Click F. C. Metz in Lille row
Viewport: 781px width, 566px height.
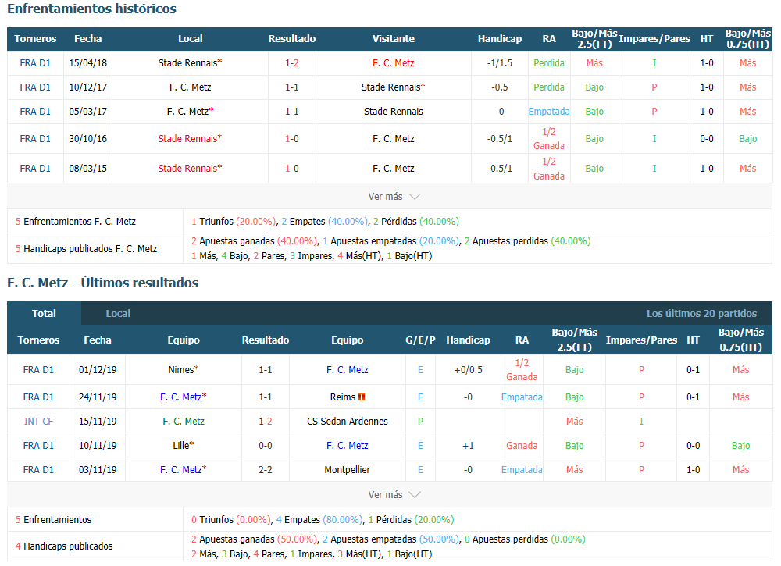coord(348,446)
